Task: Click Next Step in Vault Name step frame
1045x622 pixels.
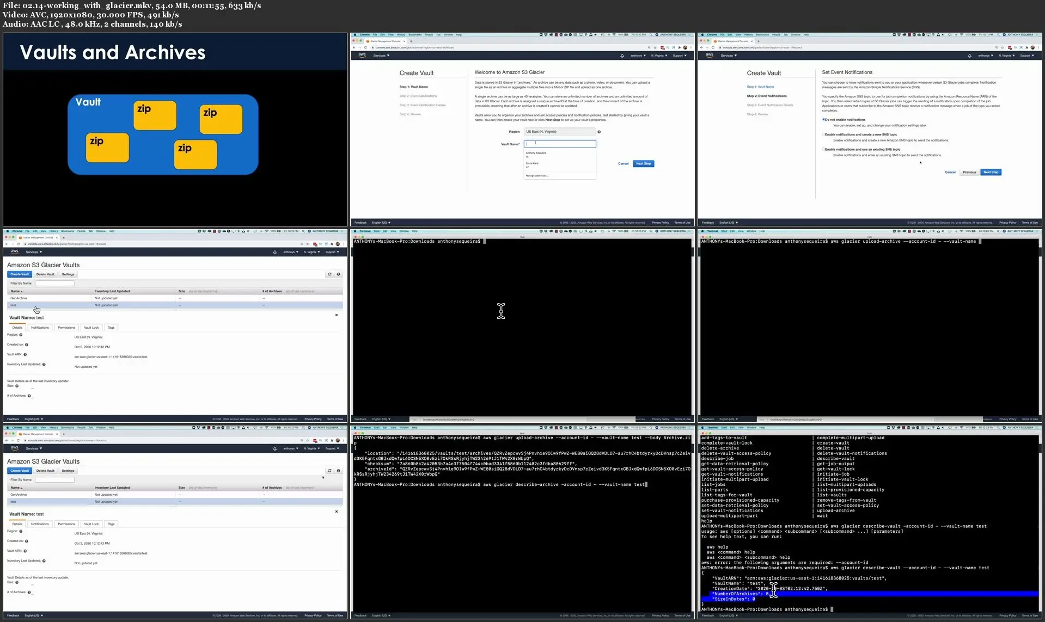Action: click(643, 163)
